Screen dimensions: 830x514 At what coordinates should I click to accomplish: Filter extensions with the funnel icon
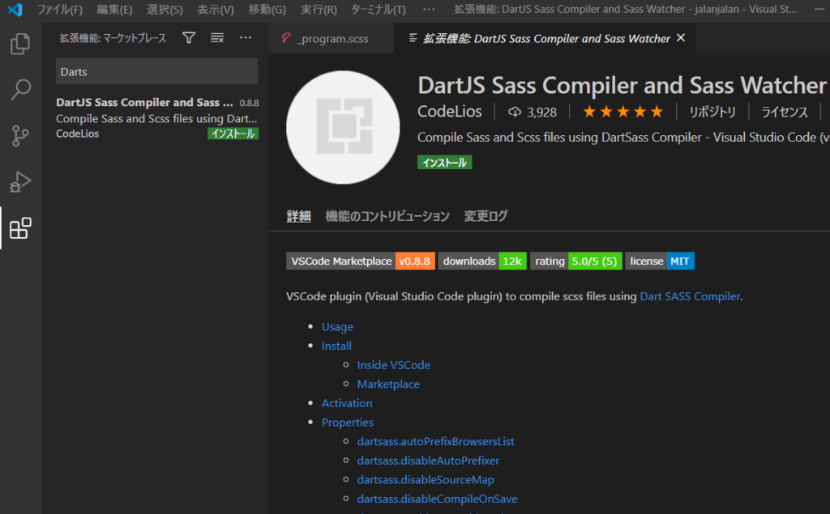tap(189, 38)
